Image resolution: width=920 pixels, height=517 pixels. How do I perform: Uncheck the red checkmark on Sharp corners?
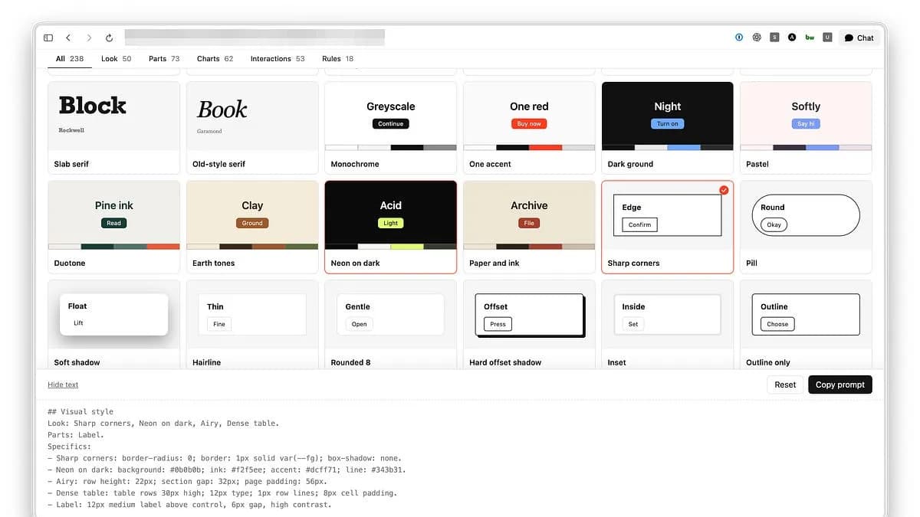pyautogui.click(x=724, y=190)
